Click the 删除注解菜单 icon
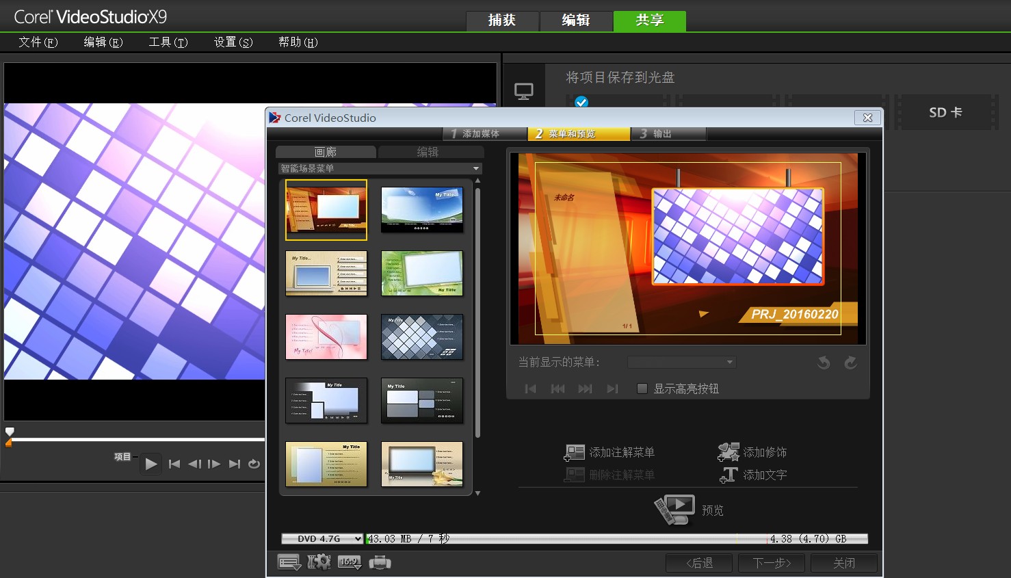 [575, 475]
